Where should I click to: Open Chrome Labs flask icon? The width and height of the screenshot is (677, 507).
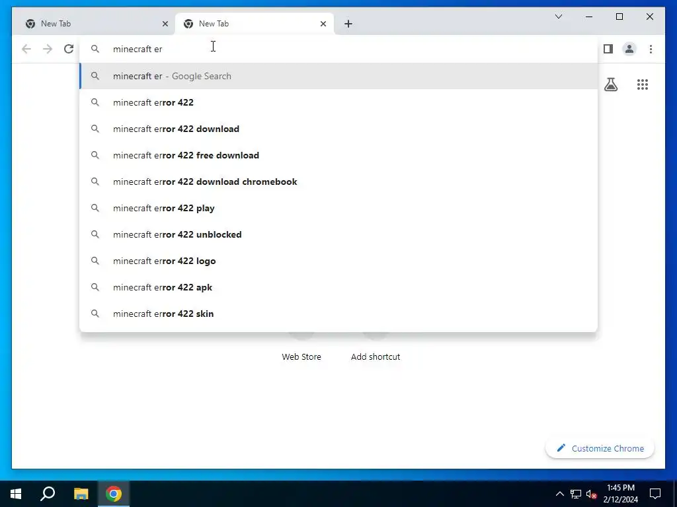pos(610,84)
